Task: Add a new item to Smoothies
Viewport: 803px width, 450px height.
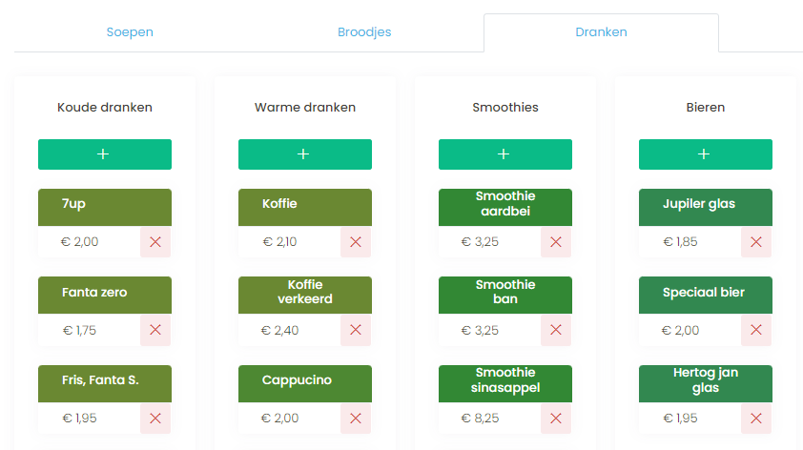Action: click(x=504, y=154)
